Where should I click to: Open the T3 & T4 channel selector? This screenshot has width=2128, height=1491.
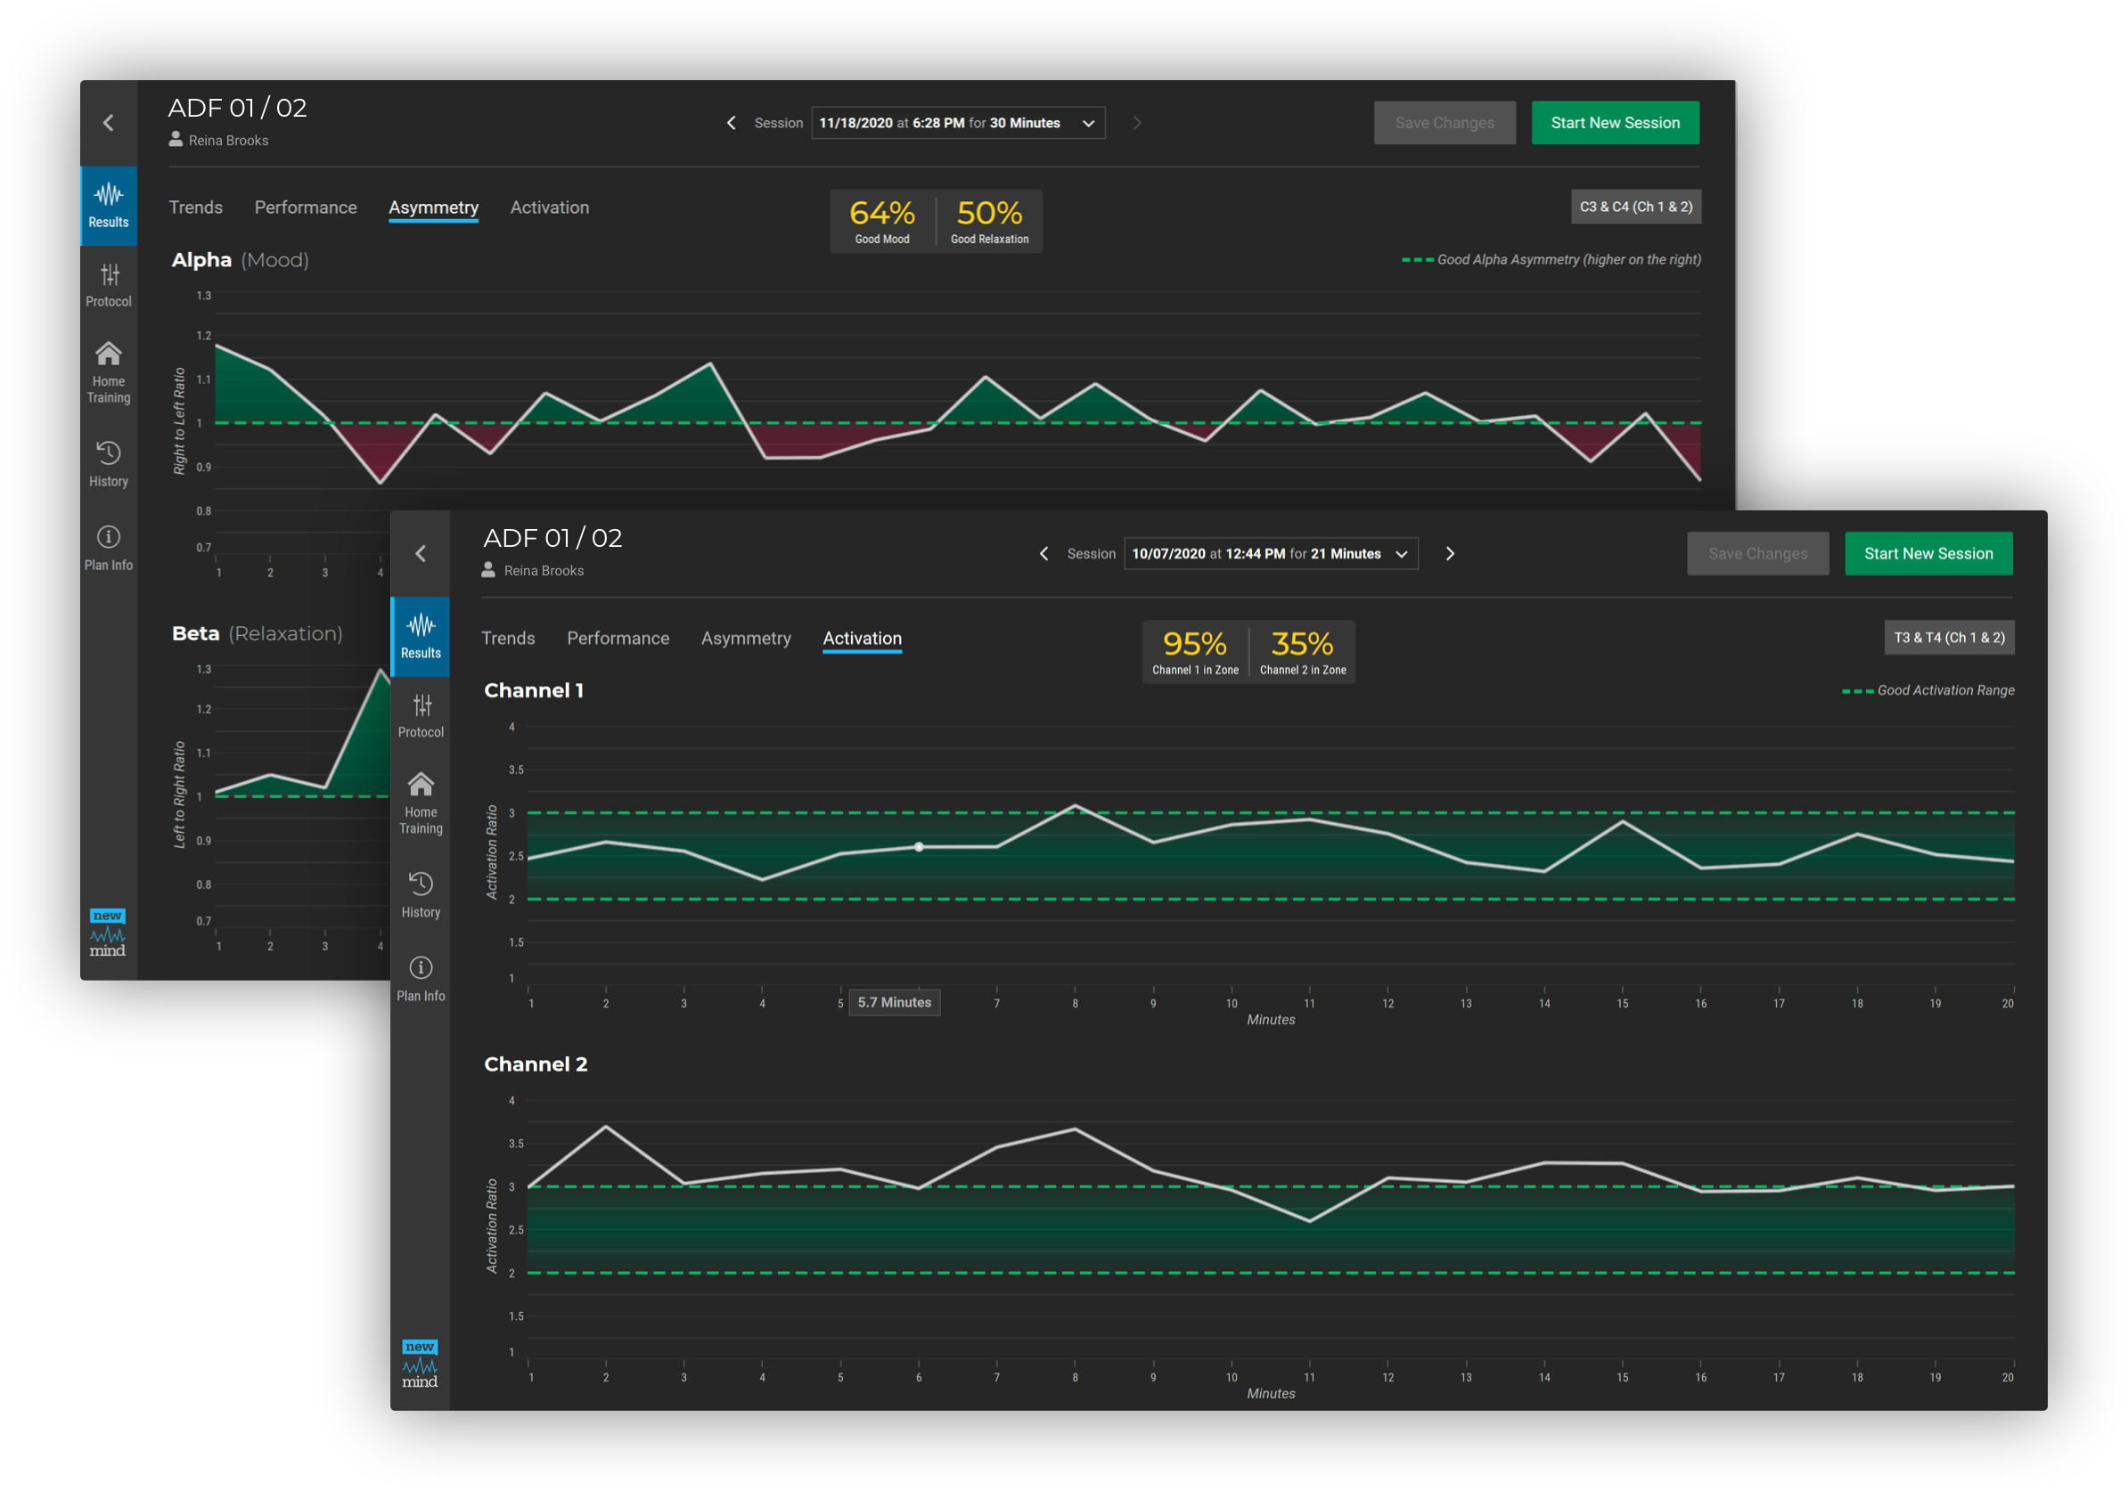[x=1948, y=638]
